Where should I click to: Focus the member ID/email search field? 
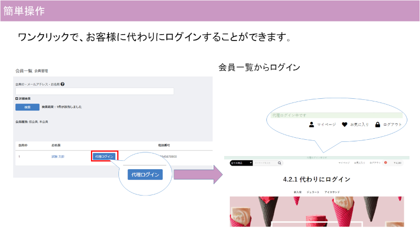coord(95,91)
